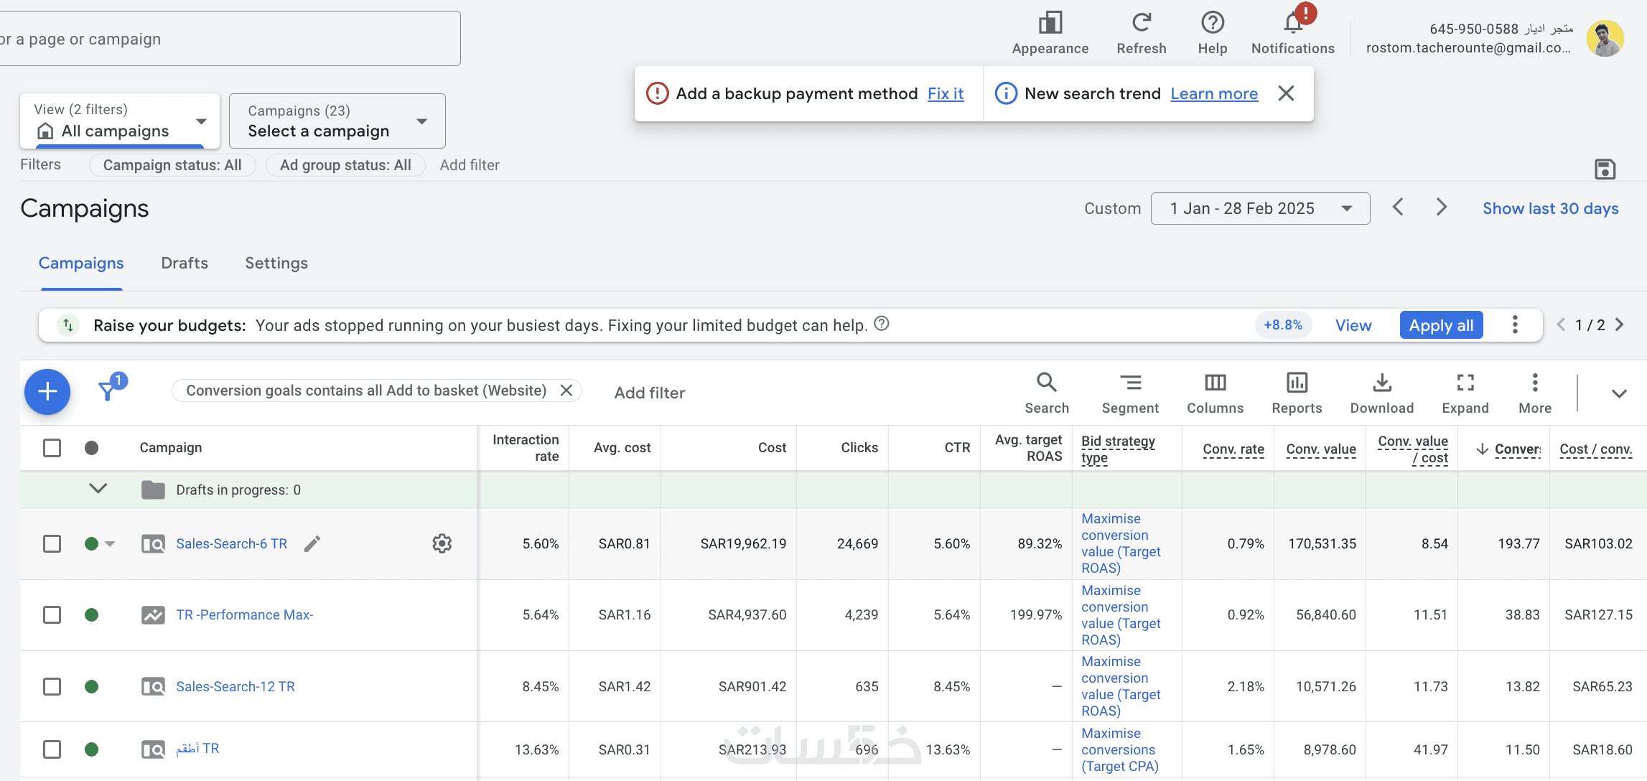Remove the Conversion goals filter chip

point(566,390)
